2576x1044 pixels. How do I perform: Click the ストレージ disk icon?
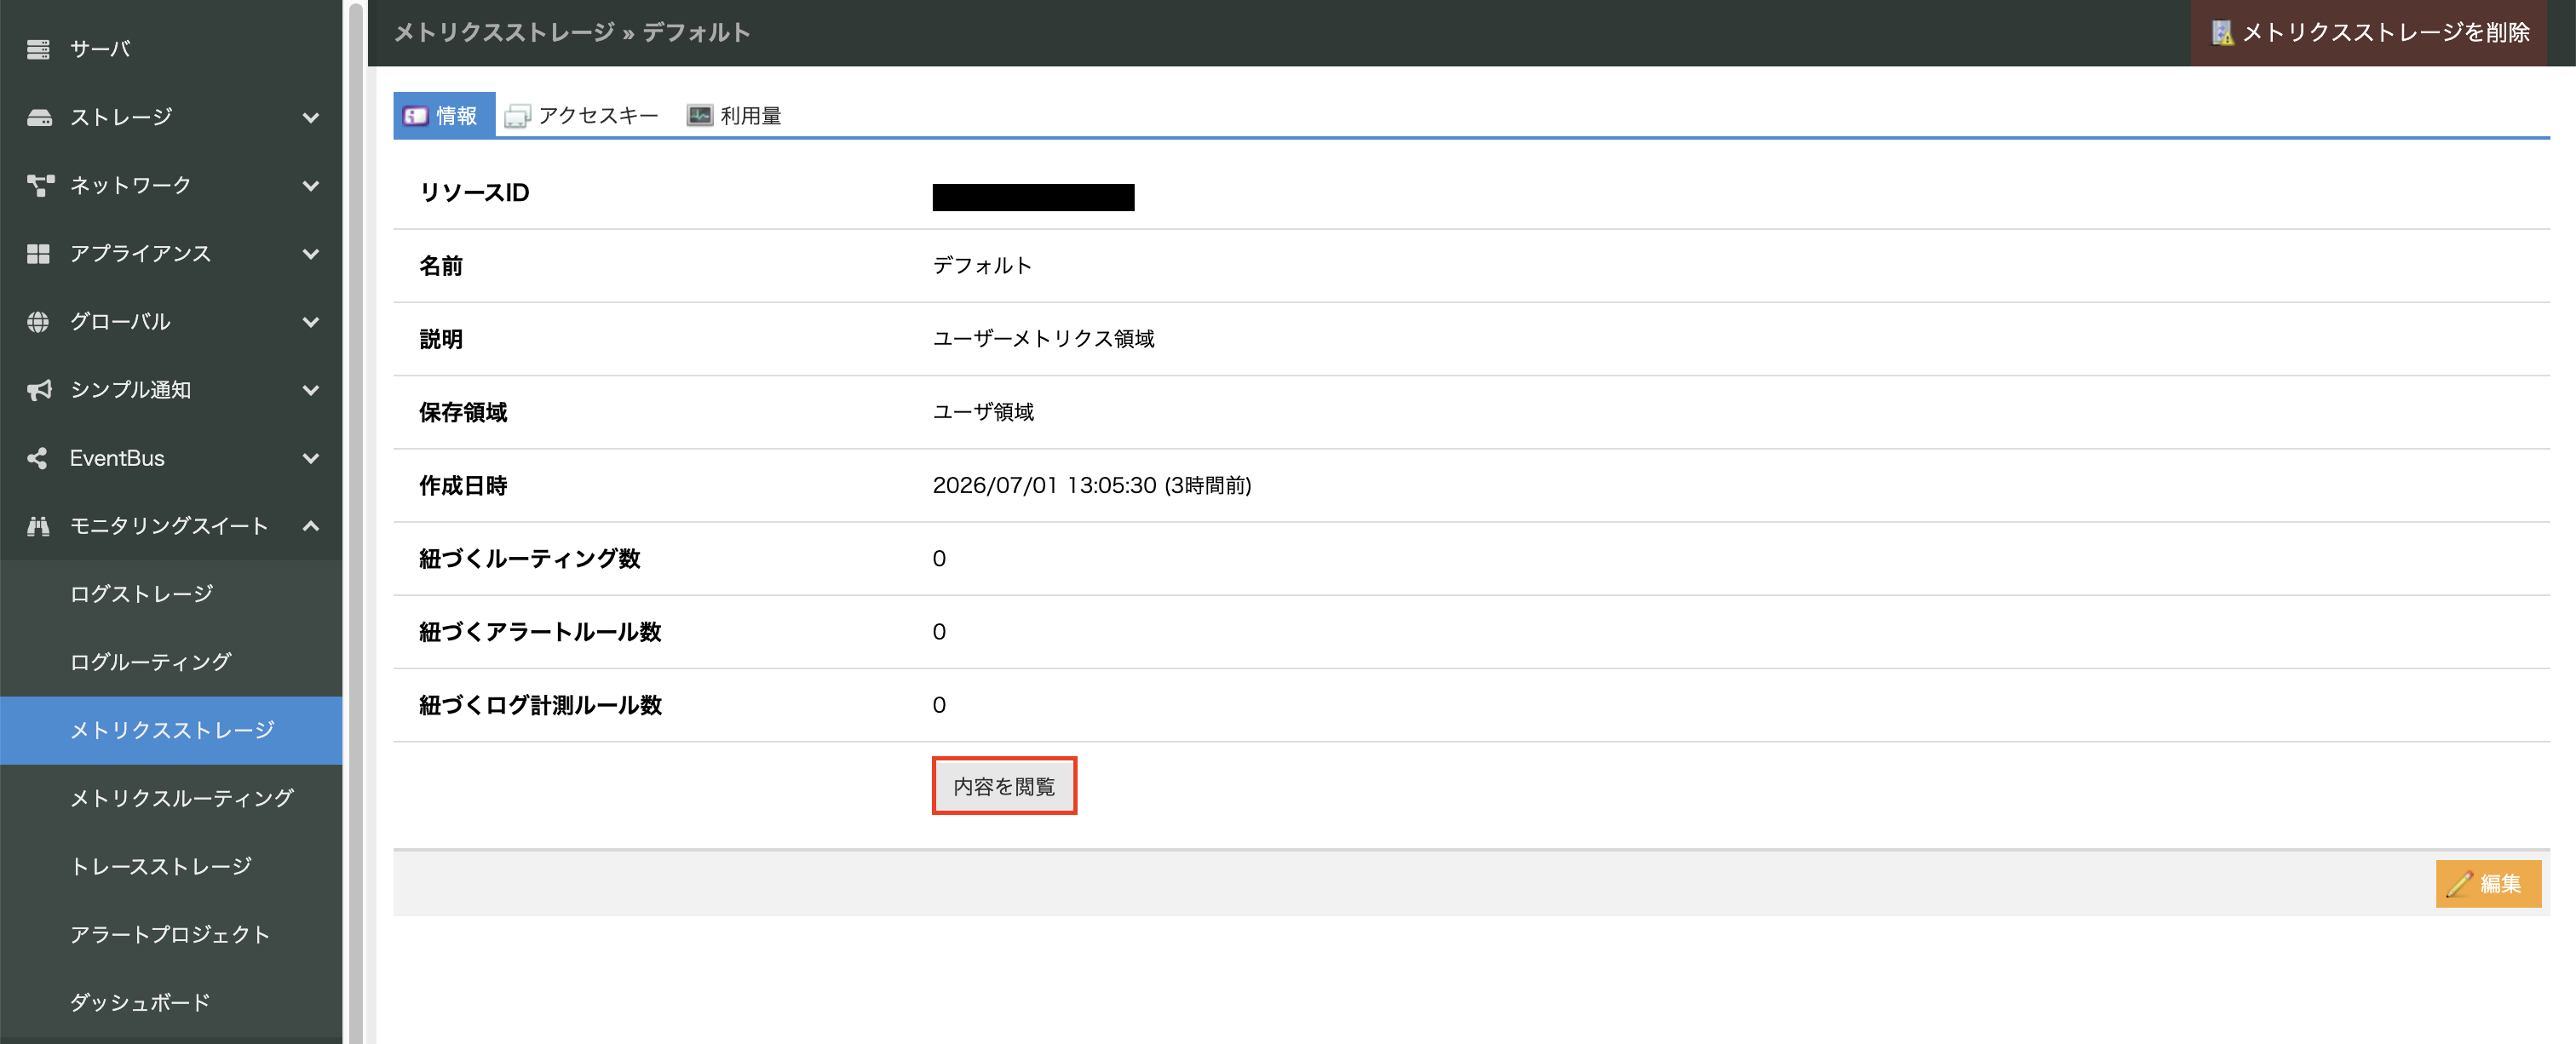(38, 117)
